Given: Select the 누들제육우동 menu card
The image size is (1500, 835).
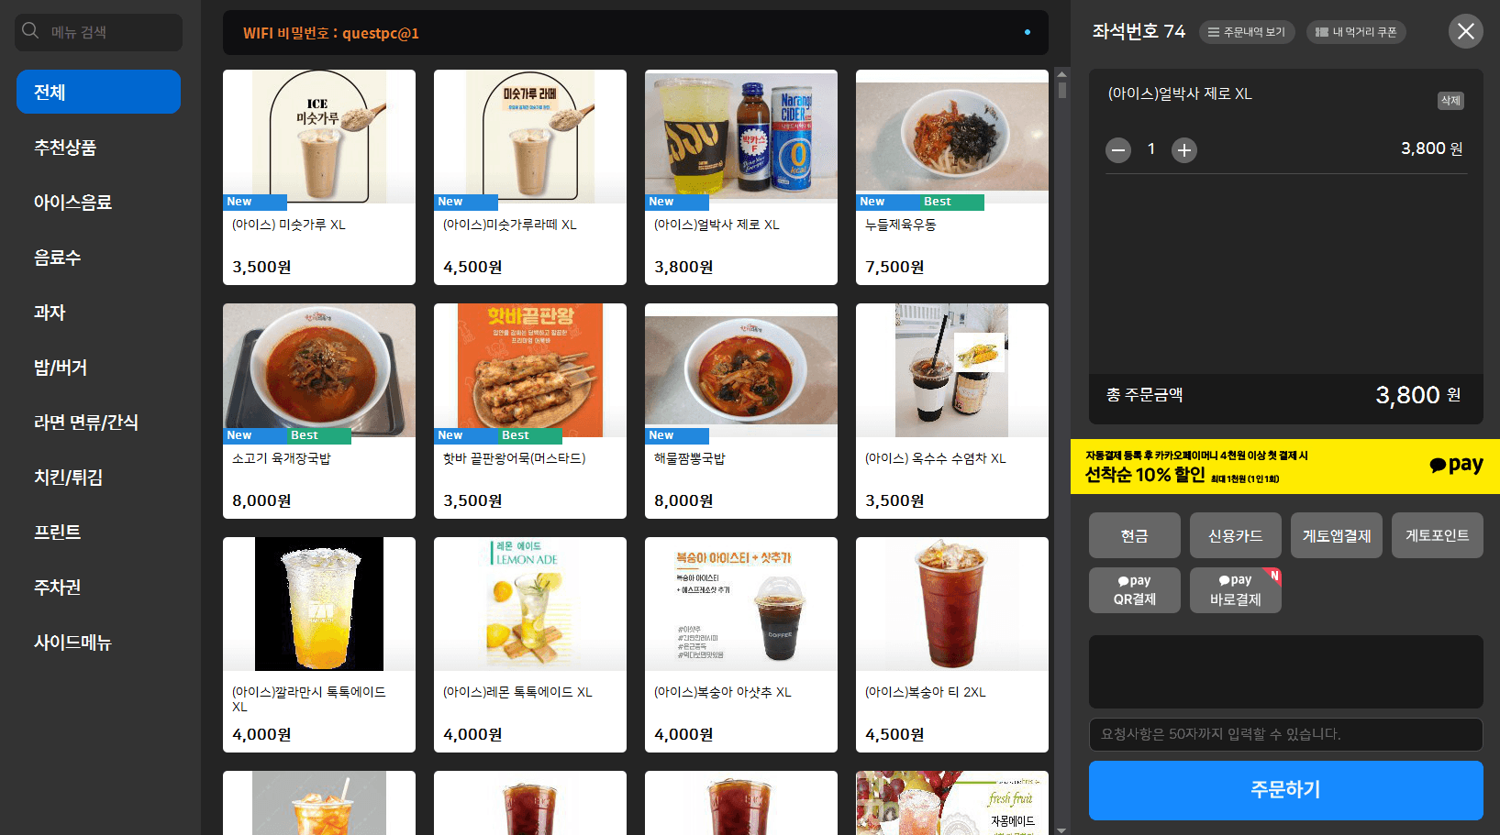Looking at the screenshot, I should [952, 177].
